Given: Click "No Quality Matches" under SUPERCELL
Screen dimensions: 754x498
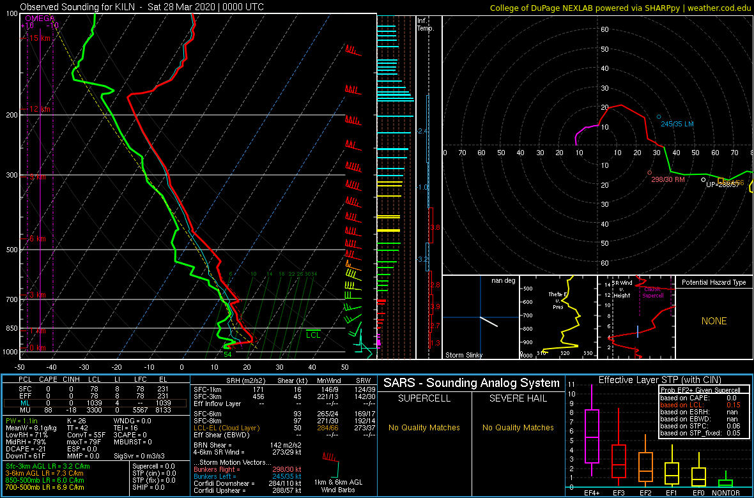Looking at the screenshot, I should pyautogui.click(x=424, y=427).
